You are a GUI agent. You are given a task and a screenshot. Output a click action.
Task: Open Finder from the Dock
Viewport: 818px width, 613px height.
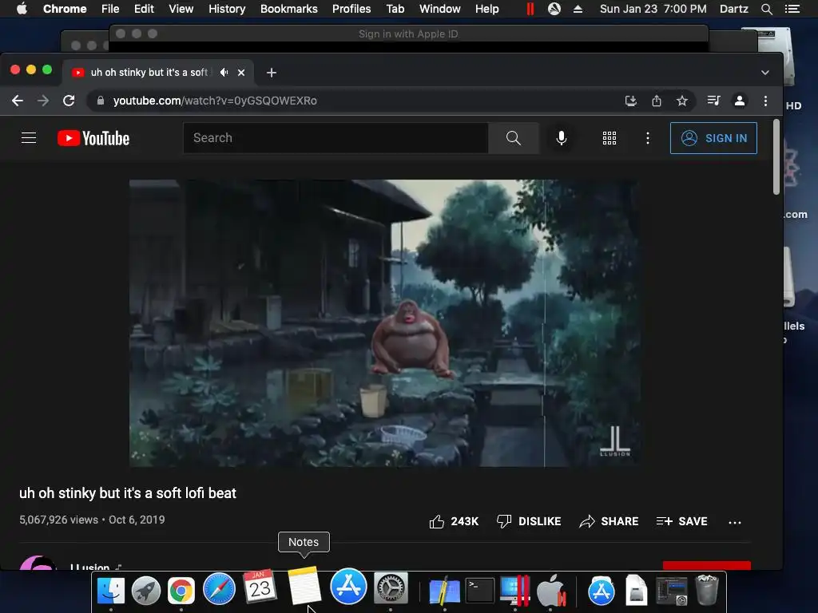click(111, 591)
